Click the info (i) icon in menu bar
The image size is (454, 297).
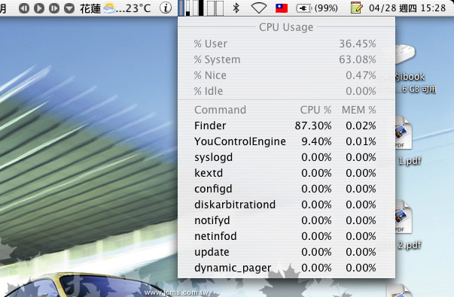click(166, 8)
